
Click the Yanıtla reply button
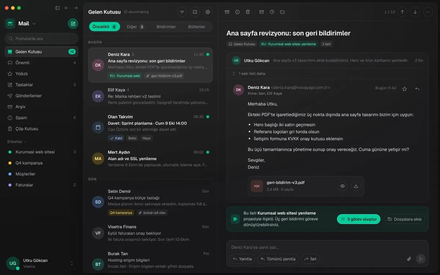tap(242, 259)
